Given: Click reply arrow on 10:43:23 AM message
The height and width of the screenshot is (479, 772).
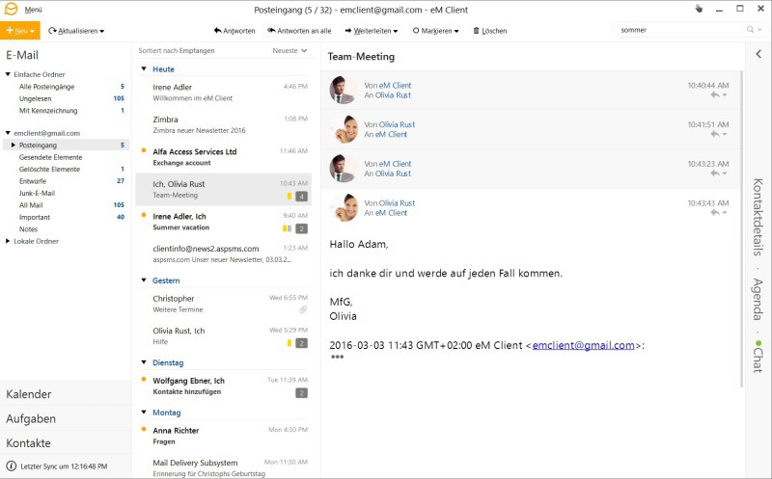Looking at the screenshot, I should click(714, 173).
